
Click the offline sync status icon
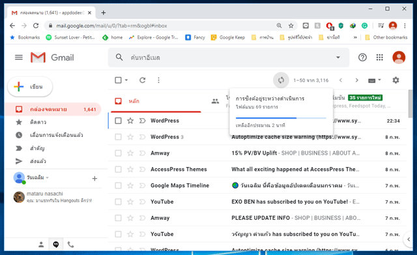tap(281, 80)
